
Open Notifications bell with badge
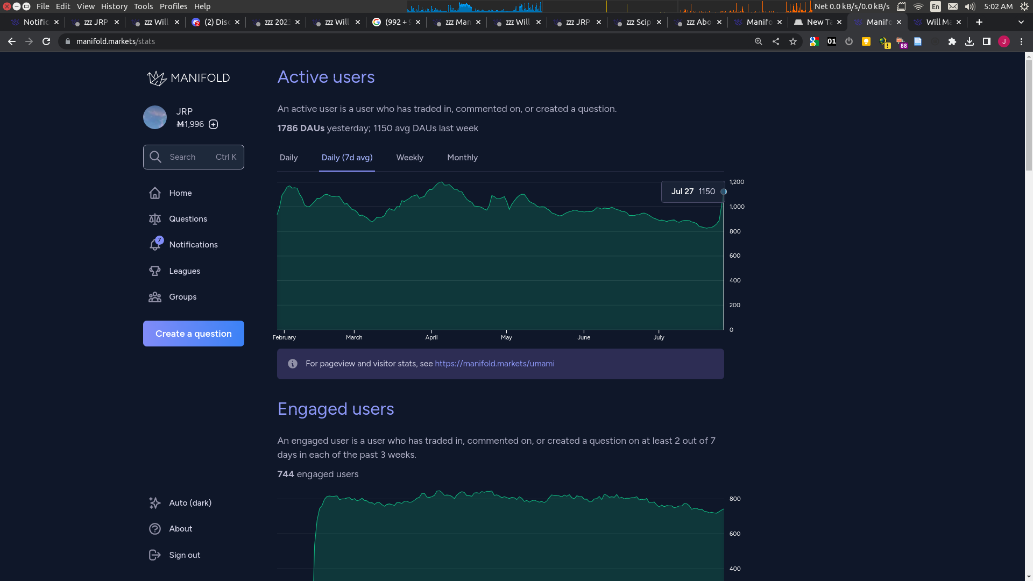[x=155, y=244]
